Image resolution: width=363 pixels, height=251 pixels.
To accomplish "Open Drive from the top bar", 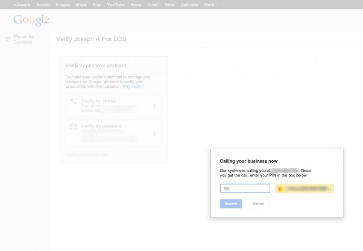I will [x=170, y=5].
